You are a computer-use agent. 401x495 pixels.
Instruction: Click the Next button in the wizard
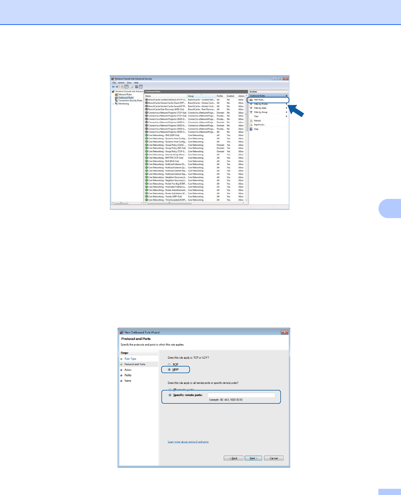tap(253, 458)
